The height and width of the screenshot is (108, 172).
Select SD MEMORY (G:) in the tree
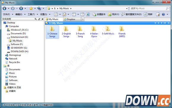click(19, 48)
